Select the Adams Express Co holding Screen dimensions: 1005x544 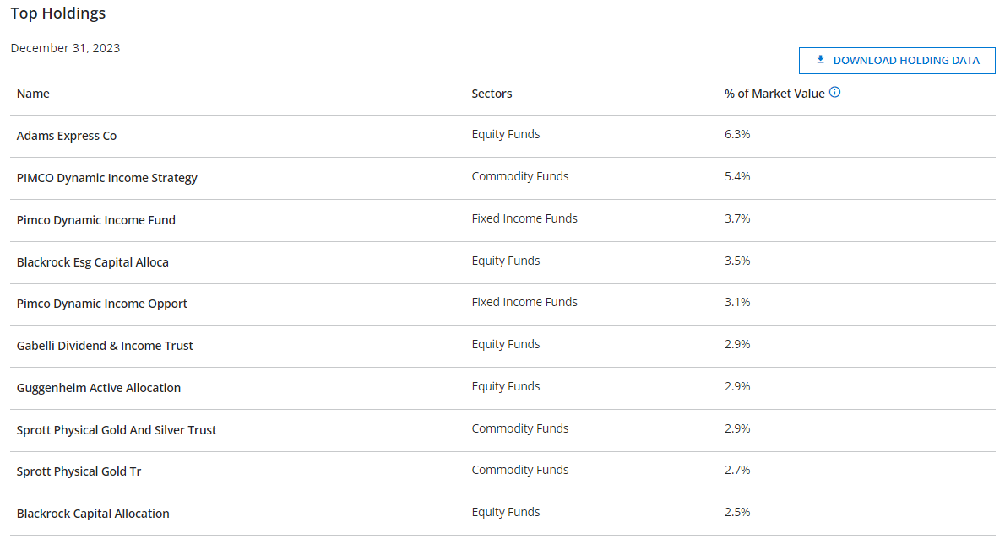(67, 135)
